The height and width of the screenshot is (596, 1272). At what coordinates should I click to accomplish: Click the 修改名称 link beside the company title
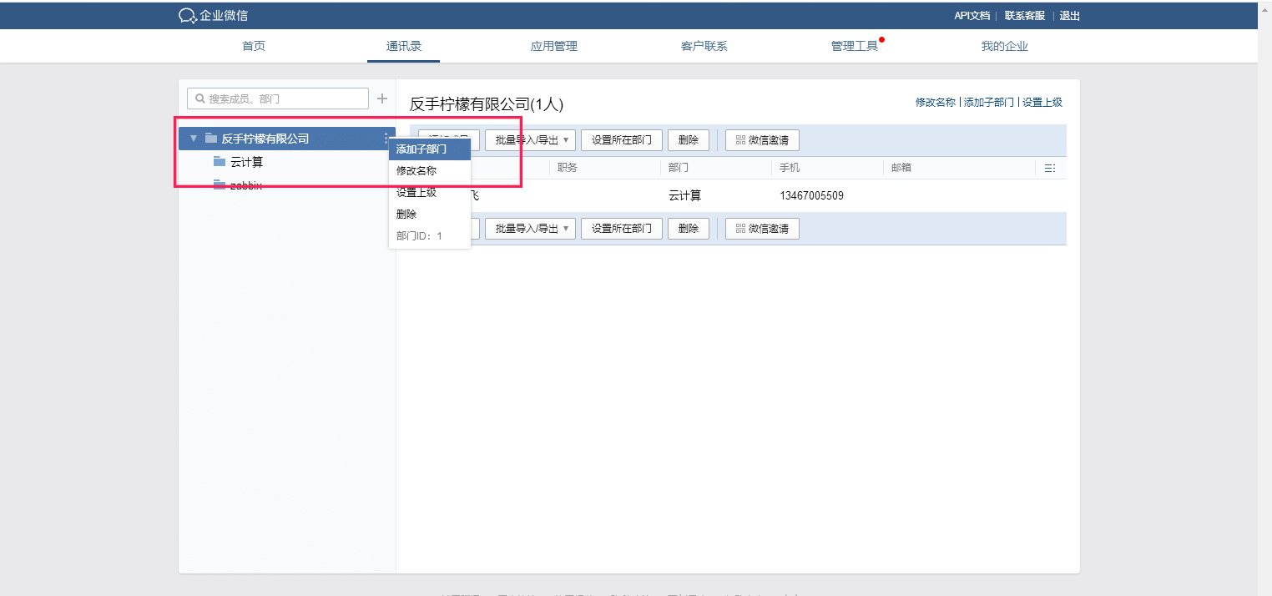(x=936, y=102)
